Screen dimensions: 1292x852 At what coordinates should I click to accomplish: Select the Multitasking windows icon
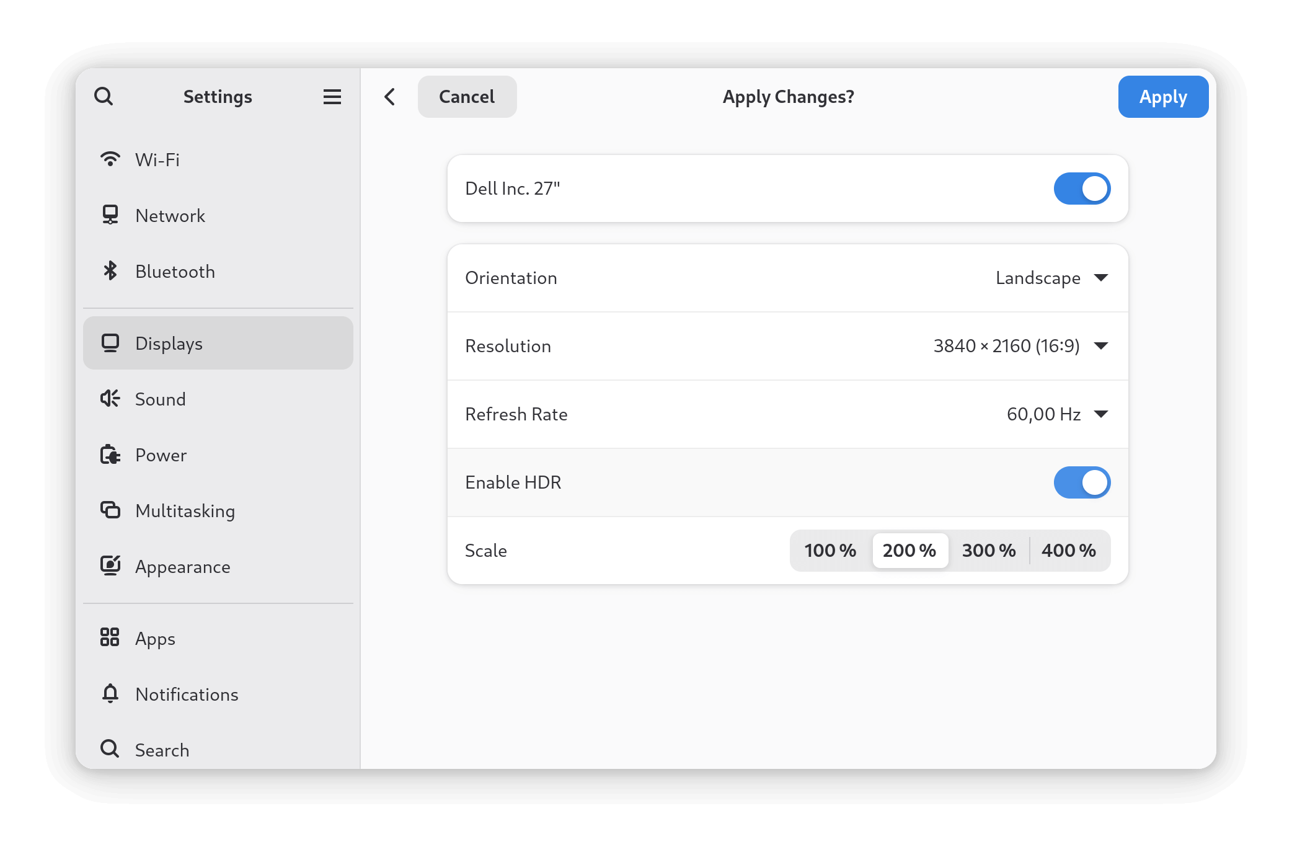point(110,510)
